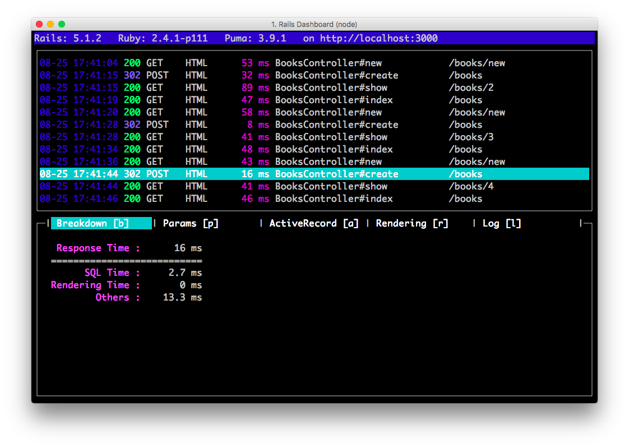Switch to the Rendering [r] tab
The image size is (629, 448).
click(412, 223)
